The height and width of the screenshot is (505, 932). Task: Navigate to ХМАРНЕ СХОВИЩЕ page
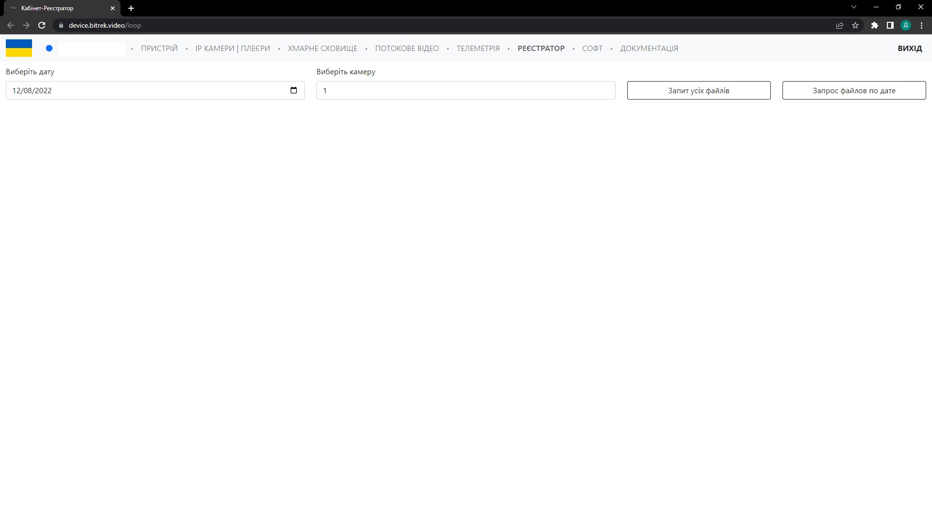(322, 49)
